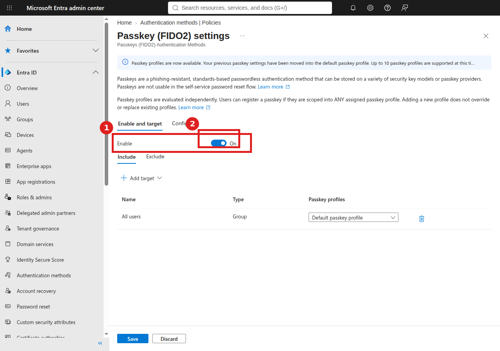
Task: Open the ellipsis more options beside the title
Action: tap(242, 36)
